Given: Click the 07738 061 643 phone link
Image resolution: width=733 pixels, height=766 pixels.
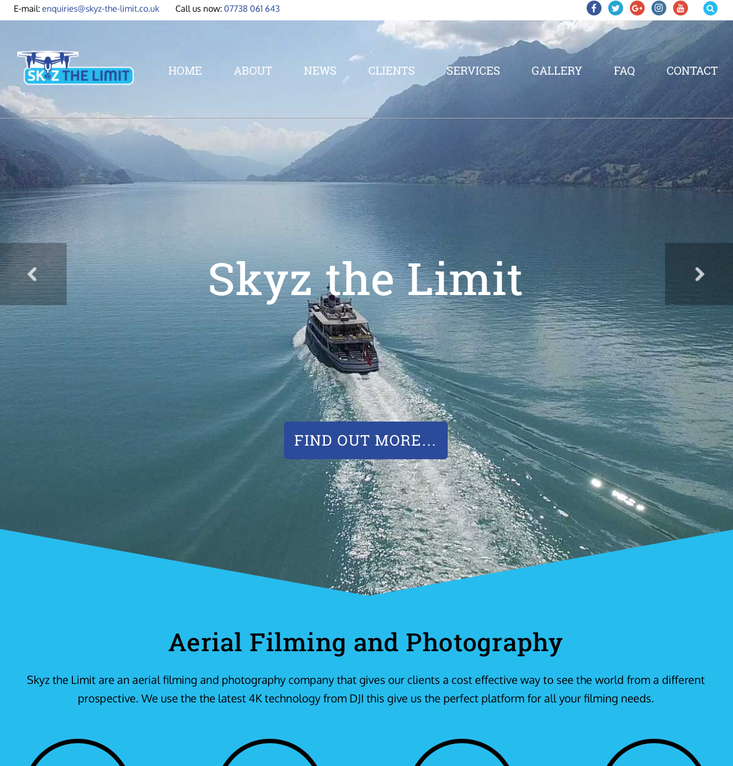Looking at the screenshot, I should [x=252, y=9].
